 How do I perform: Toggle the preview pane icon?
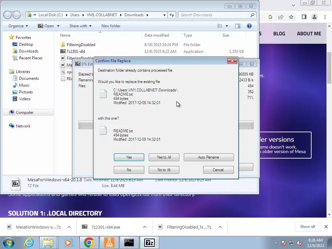[238, 26]
